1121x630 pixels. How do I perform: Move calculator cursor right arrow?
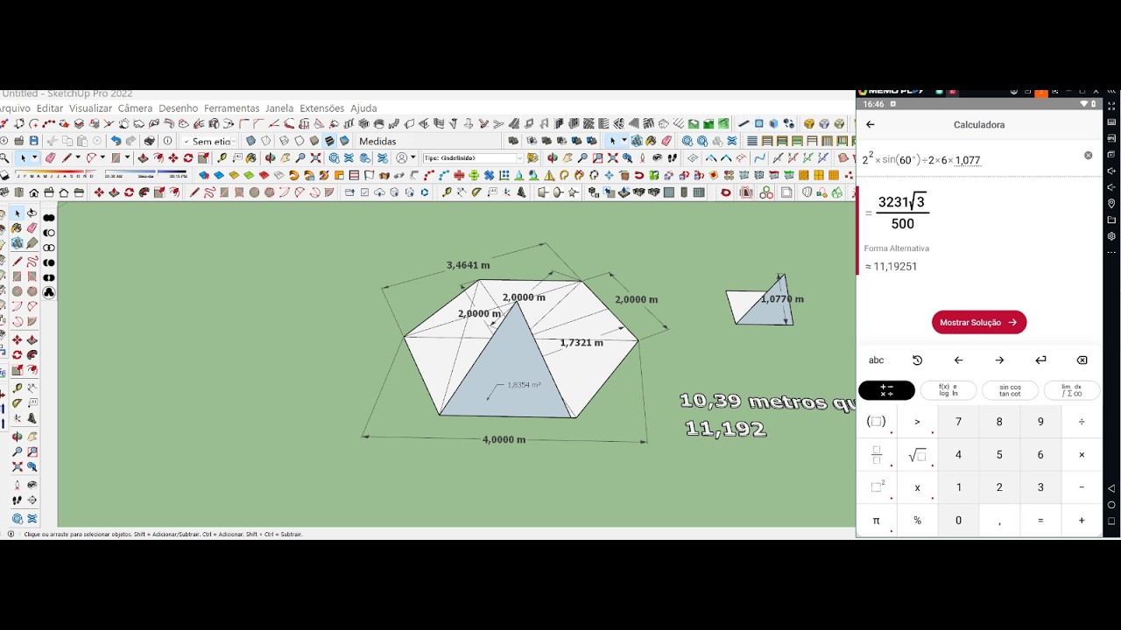[999, 360]
